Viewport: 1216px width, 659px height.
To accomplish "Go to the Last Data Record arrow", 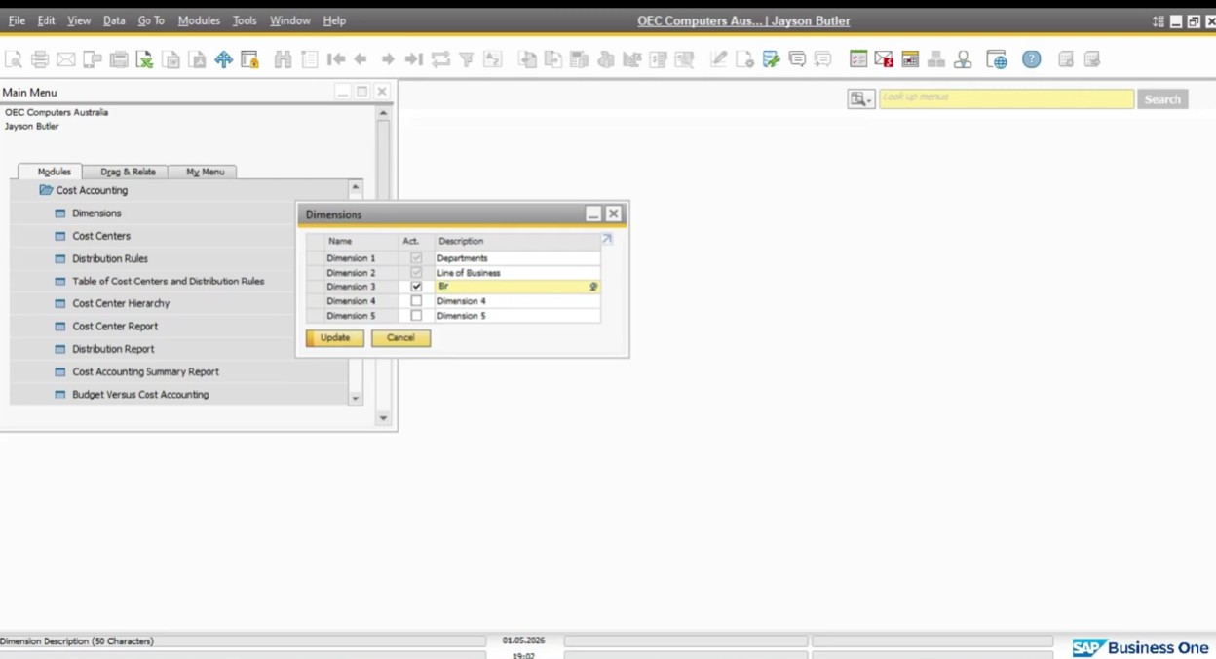I will coord(414,59).
